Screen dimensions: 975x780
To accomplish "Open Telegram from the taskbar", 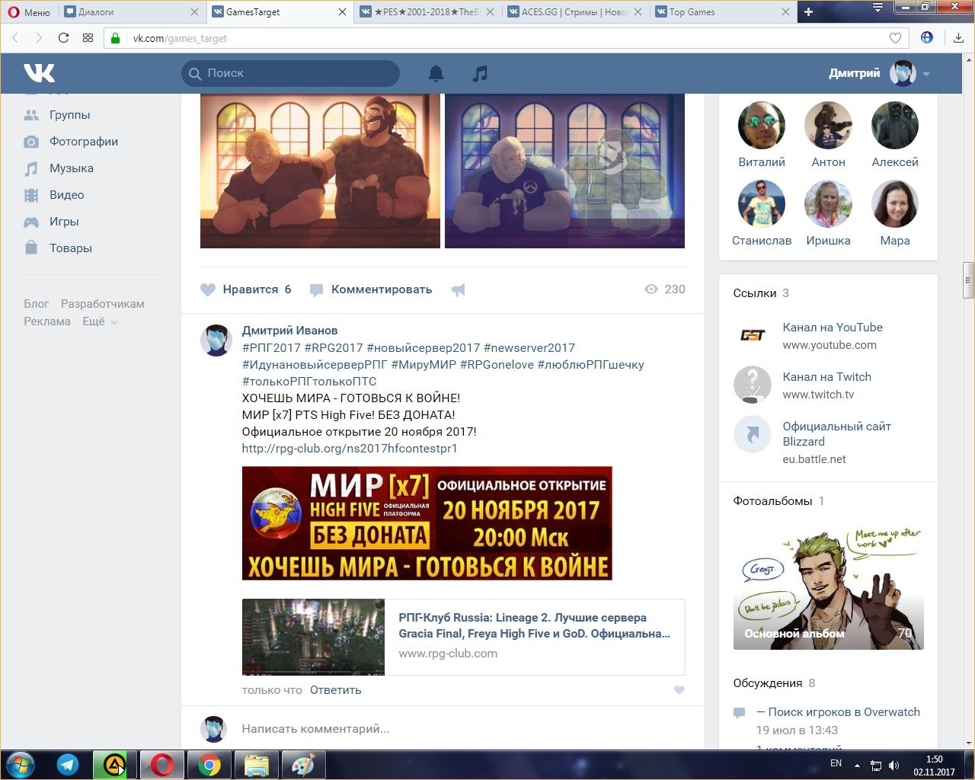I will coord(68,765).
